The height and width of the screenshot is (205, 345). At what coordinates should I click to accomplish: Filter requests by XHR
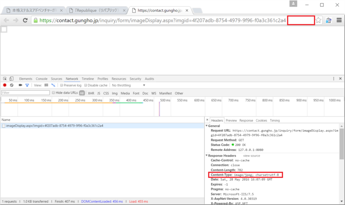coord(91,93)
